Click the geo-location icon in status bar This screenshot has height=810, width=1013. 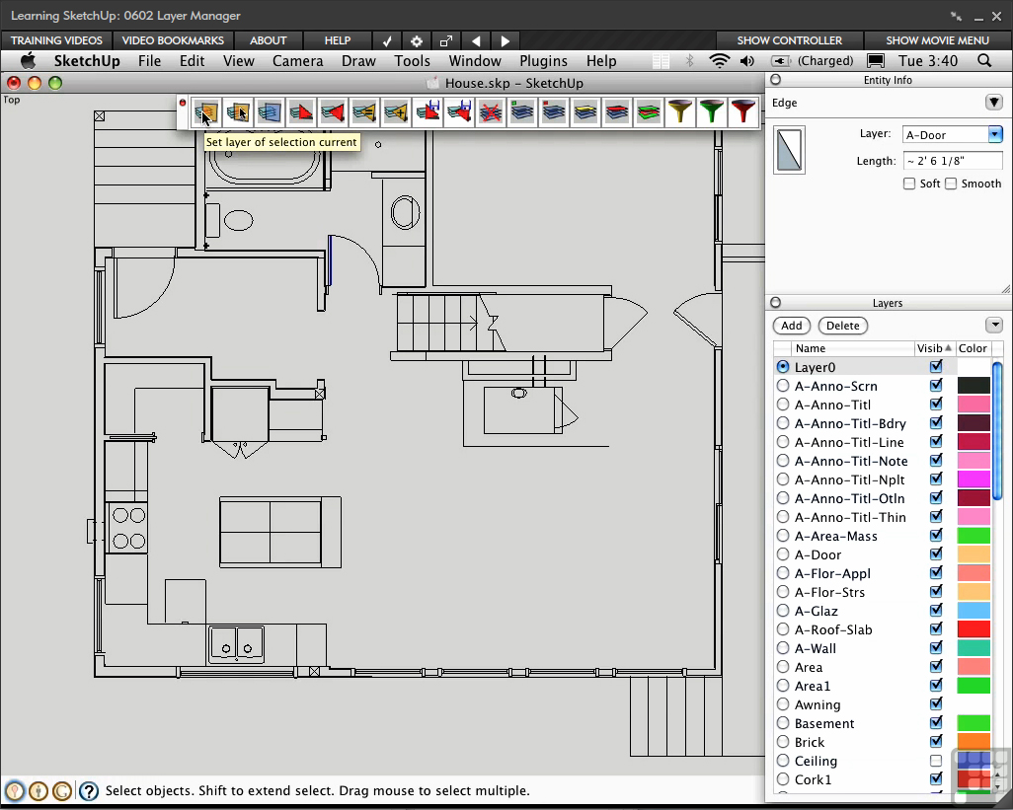15,790
